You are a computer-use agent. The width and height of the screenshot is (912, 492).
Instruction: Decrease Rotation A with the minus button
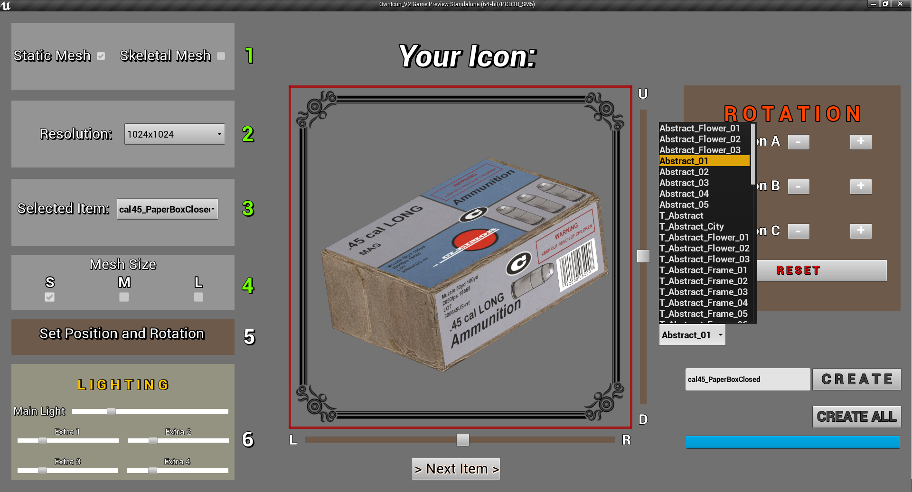tap(799, 141)
